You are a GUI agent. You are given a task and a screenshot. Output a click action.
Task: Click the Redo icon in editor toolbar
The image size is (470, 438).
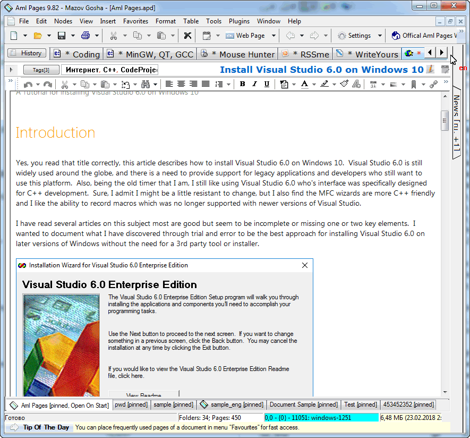coord(48,85)
